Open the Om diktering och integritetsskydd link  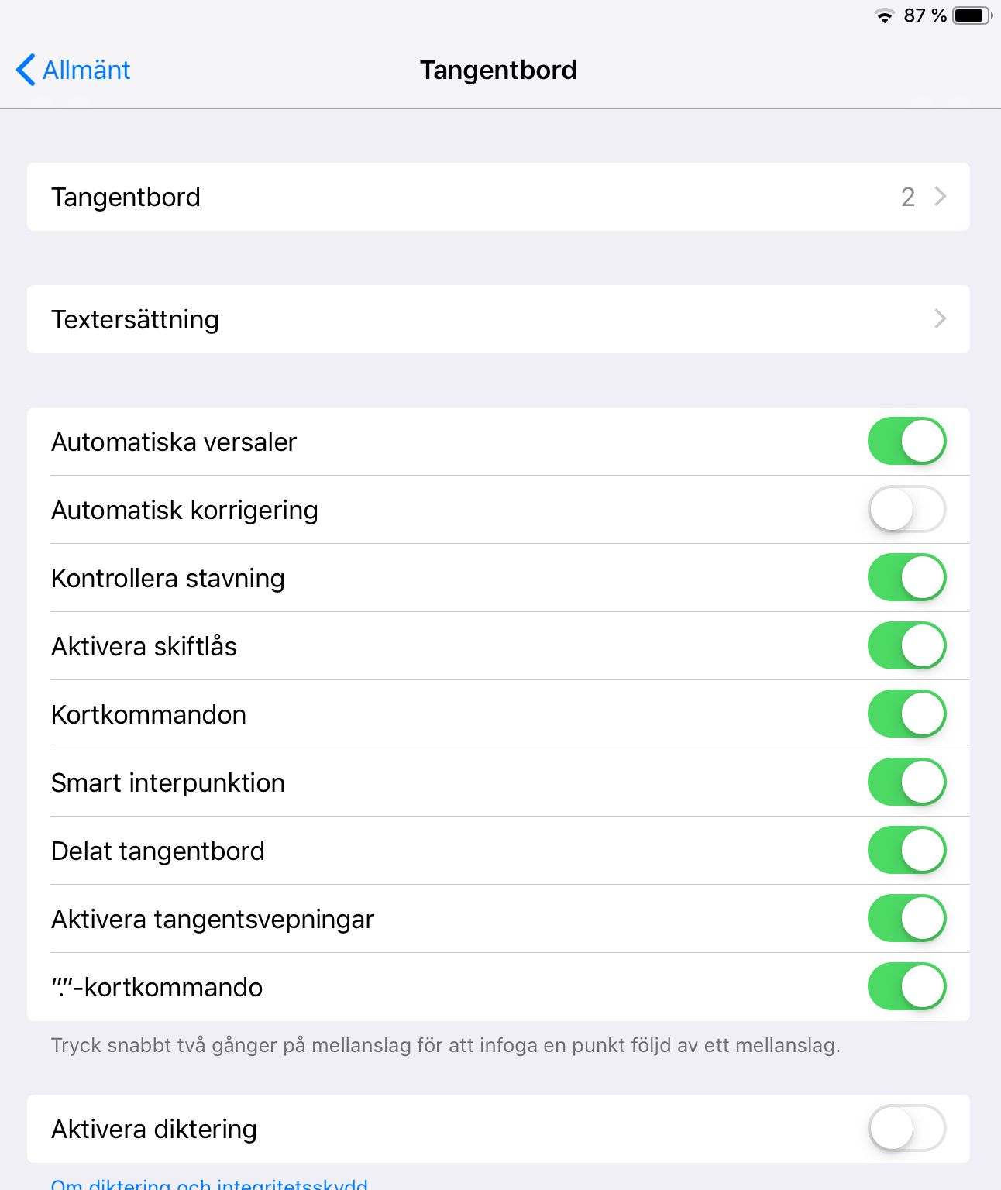[209, 1183]
